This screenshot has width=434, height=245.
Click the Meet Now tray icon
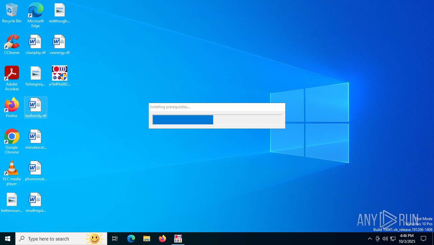click(378, 239)
